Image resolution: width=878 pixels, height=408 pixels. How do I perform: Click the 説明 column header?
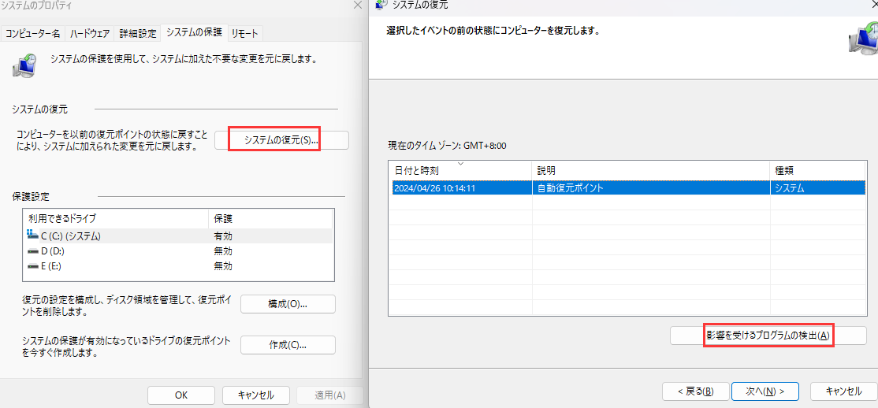[x=651, y=169]
